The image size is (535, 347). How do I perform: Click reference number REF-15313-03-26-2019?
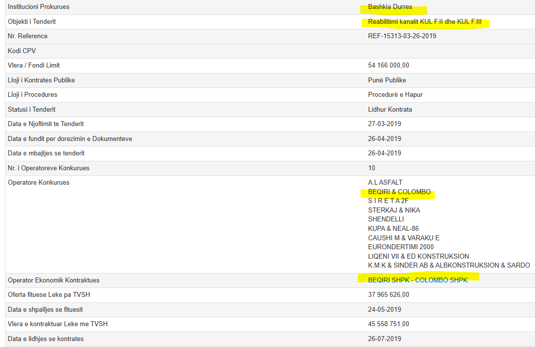point(402,36)
